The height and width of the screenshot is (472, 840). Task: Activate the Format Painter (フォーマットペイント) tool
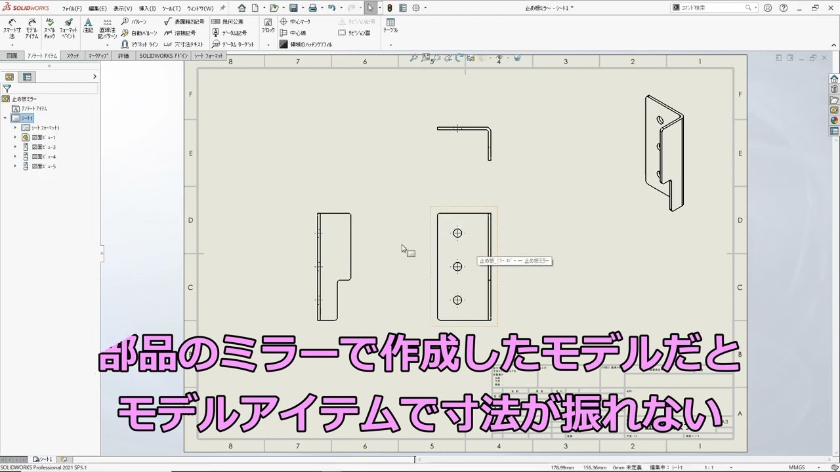(x=68, y=29)
